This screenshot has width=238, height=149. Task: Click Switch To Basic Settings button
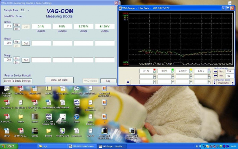17,81
